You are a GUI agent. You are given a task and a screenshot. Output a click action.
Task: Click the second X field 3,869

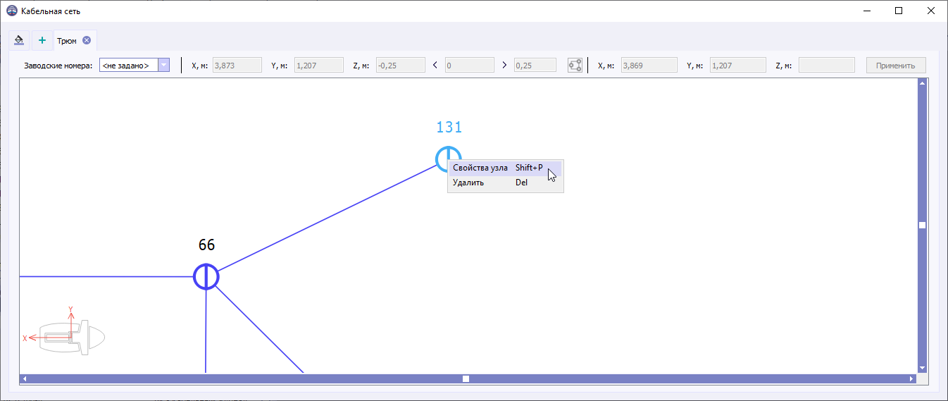click(x=649, y=66)
